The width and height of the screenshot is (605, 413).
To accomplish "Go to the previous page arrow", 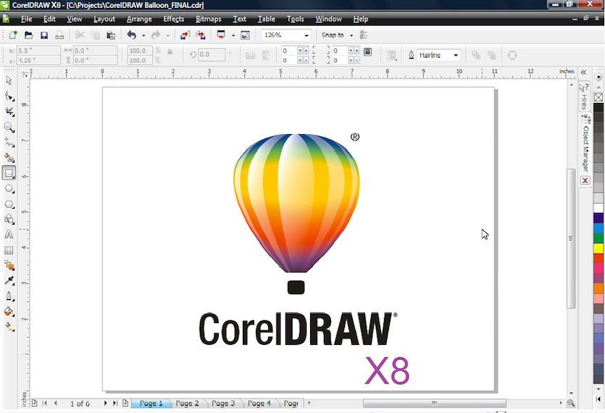I will click(56, 403).
